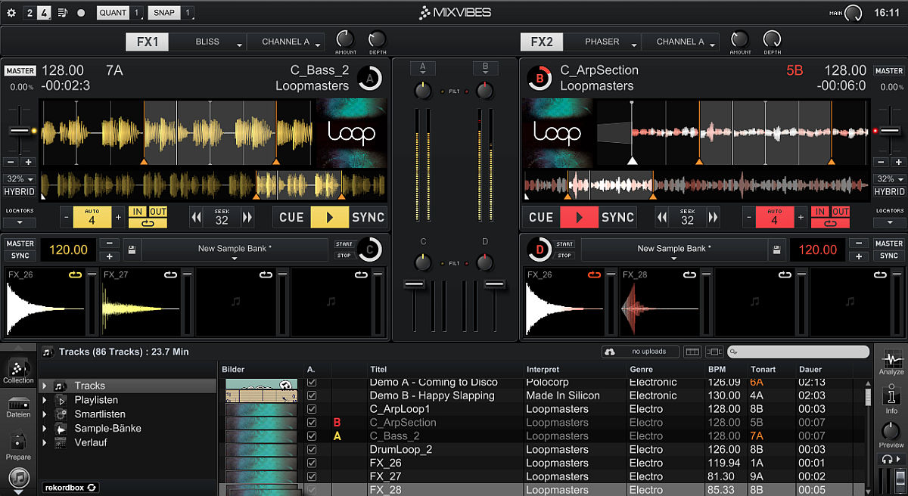Open settings with the gear icon
908x496 pixels.
click(11, 13)
